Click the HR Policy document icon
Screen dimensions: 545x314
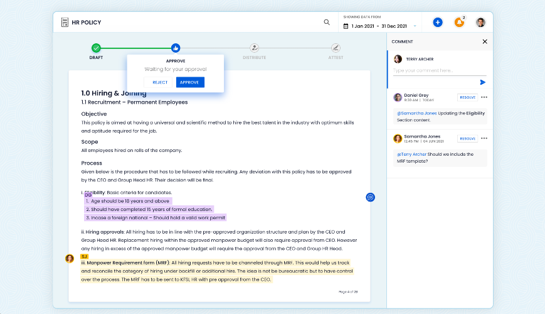click(x=65, y=22)
